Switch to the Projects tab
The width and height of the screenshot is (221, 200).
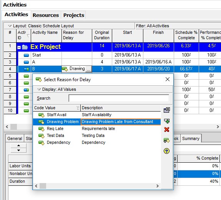click(x=74, y=15)
